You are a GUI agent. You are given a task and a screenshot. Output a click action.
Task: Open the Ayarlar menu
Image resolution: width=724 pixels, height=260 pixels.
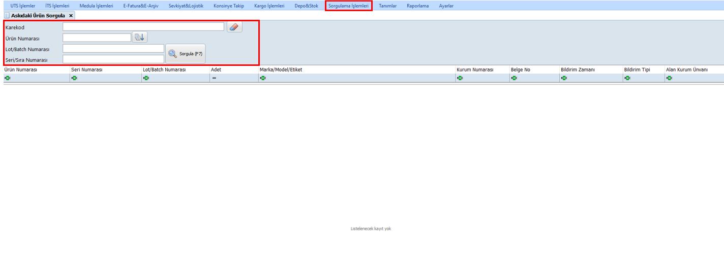coord(446,6)
